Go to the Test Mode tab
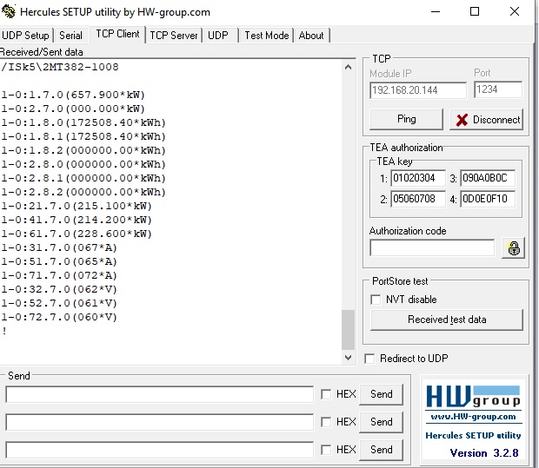The height and width of the screenshot is (468, 539). 266,36
